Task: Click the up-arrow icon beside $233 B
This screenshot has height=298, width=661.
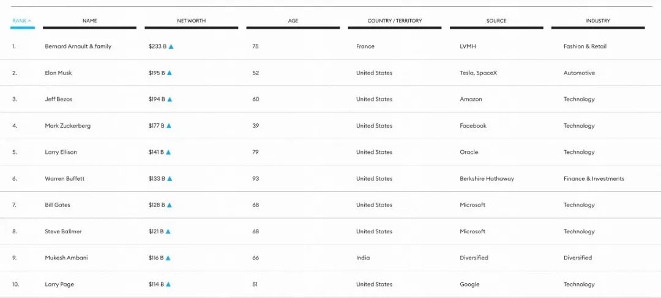Action: click(x=171, y=46)
